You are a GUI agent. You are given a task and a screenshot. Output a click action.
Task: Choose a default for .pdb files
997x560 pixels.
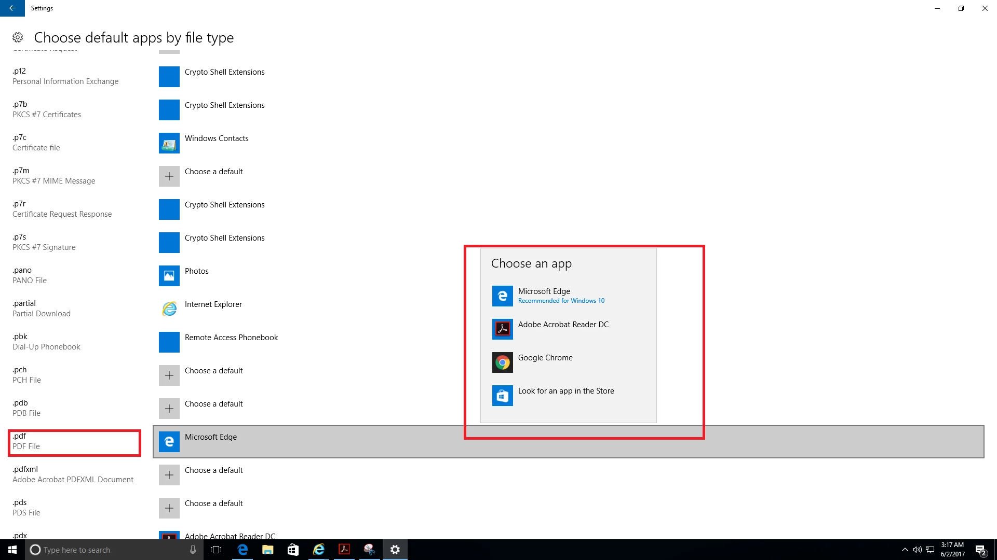213,404
